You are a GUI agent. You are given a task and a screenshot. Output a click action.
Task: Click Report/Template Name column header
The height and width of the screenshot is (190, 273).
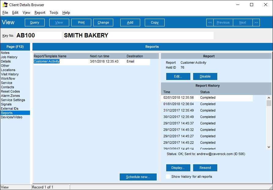click(x=50, y=56)
